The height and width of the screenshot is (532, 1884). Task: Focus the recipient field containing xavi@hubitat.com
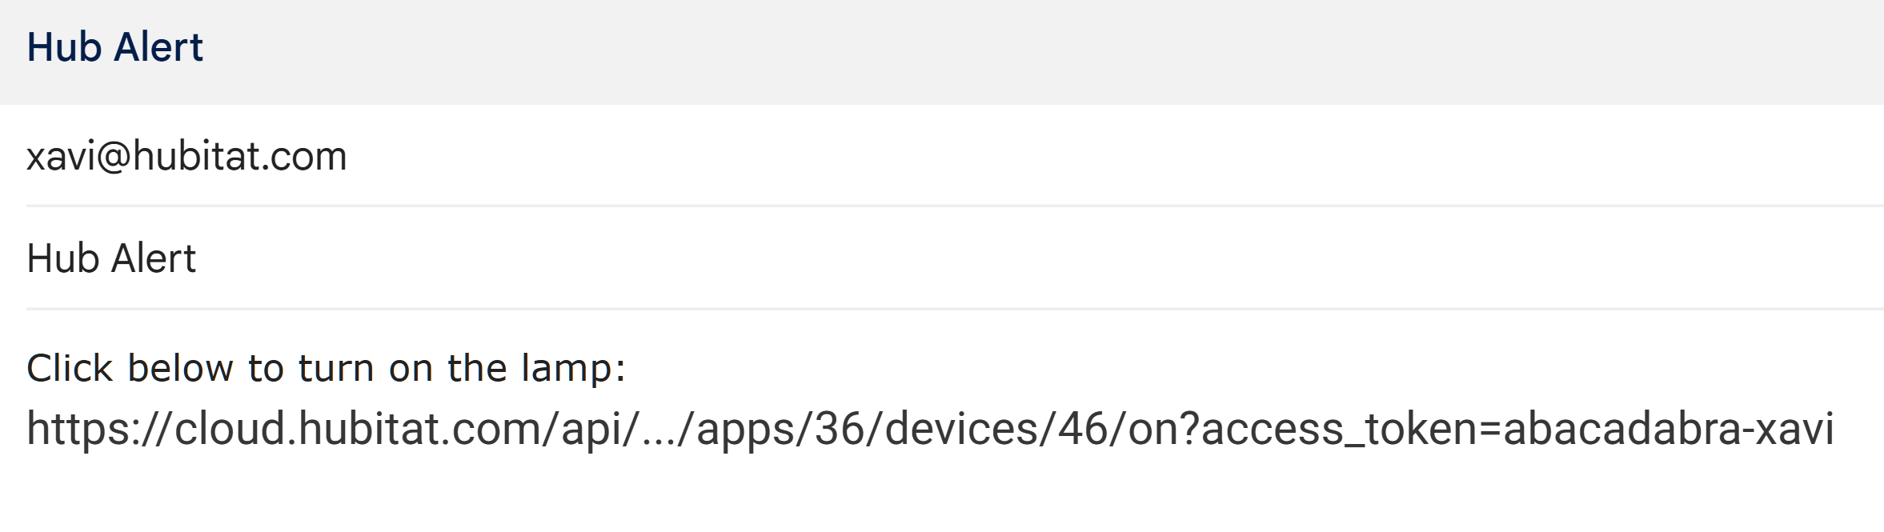[186, 156]
